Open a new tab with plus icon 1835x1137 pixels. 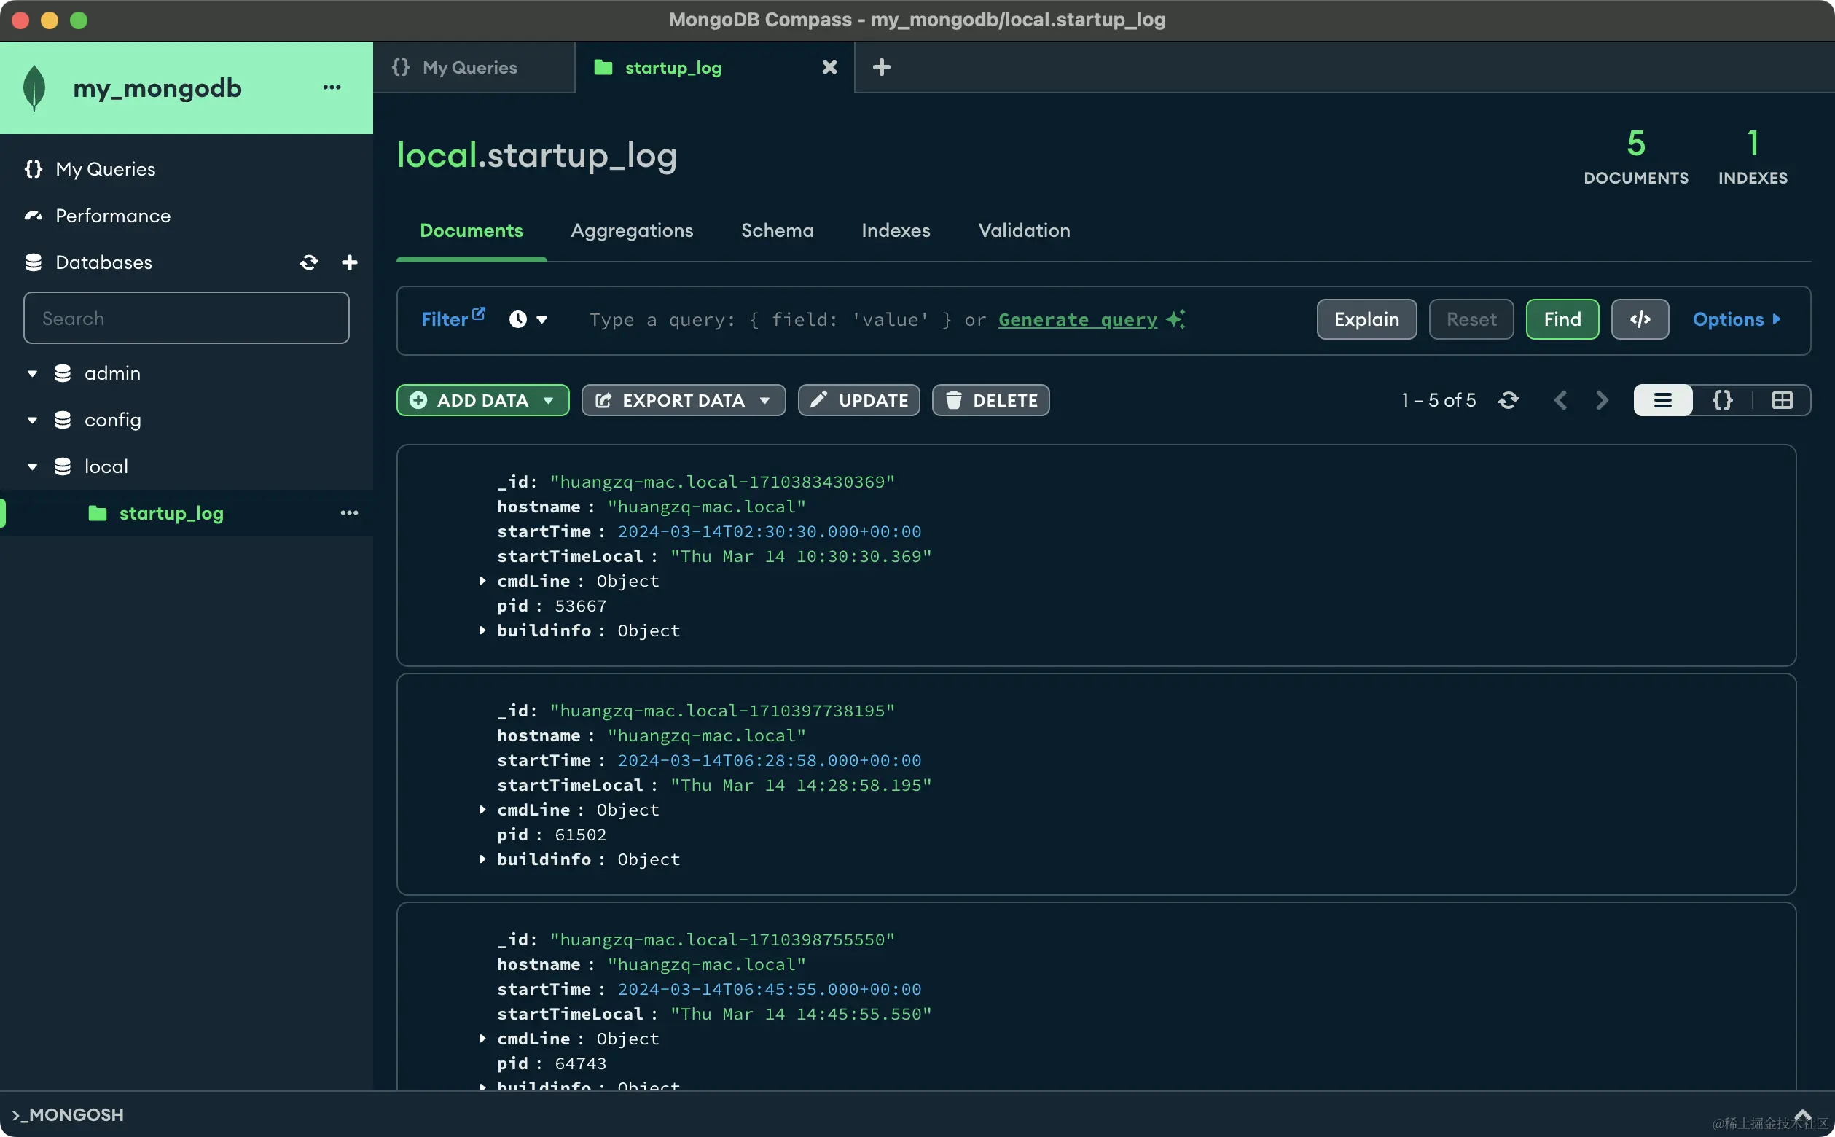[x=881, y=68]
